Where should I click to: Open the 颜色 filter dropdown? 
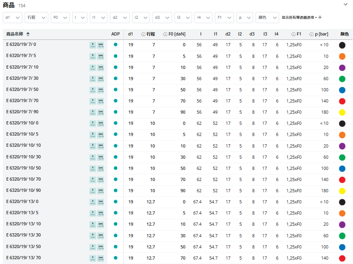[267, 18]
